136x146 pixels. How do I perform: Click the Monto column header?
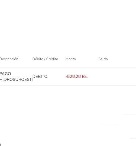[x=71, y=59]
